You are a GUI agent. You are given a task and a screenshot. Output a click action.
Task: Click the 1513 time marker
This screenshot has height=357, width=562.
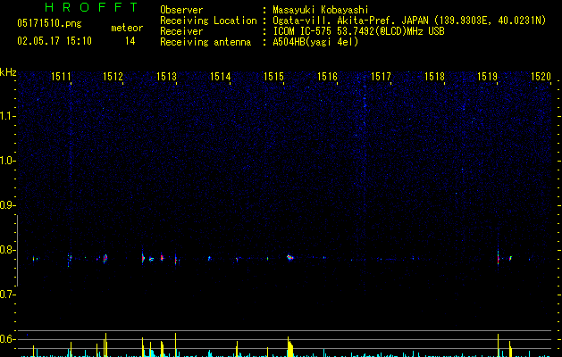pyautogui.click(x=167, y=77)
